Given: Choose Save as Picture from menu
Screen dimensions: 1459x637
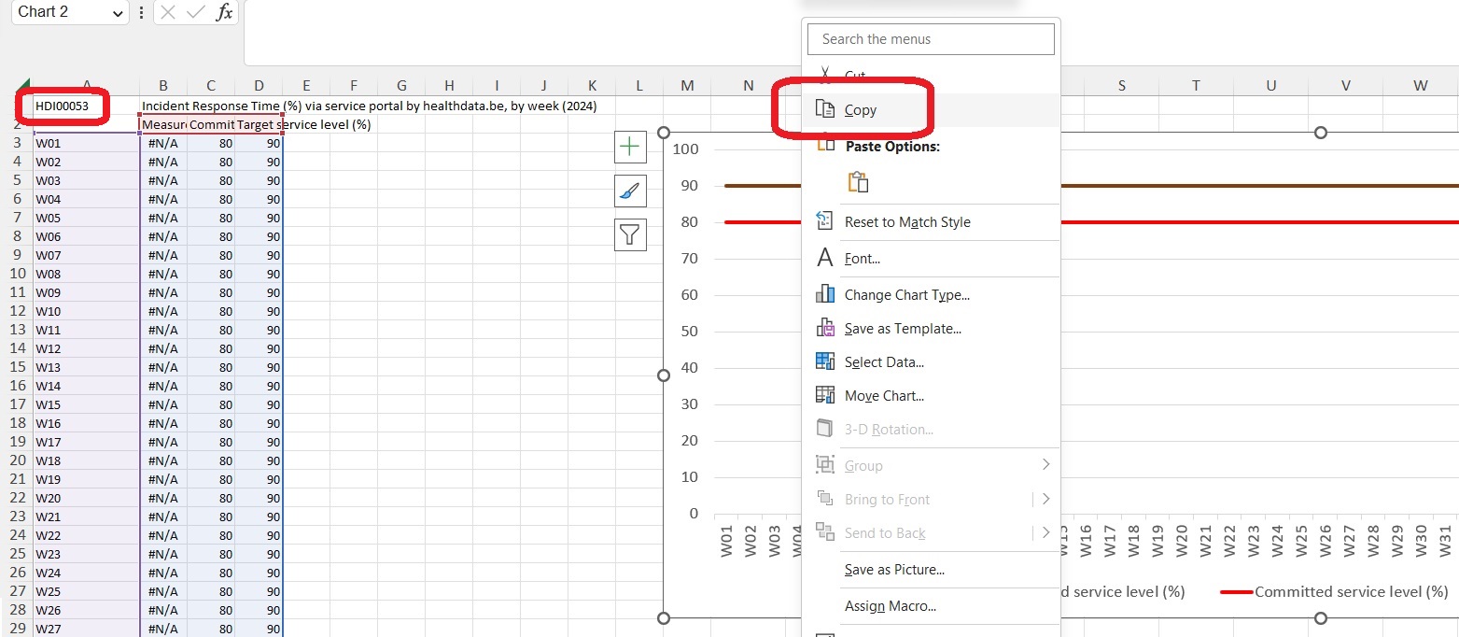Looking at the screenshot, I should (893, 570).
